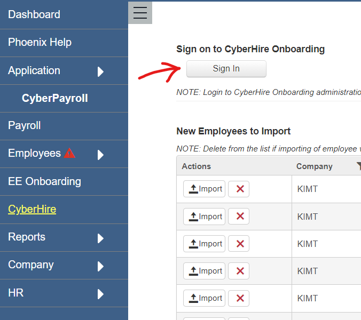Expand the HR submenu arrow
The height and width of the screenshot is (320, 361).
pyautogui.click(x=100, y=294)
